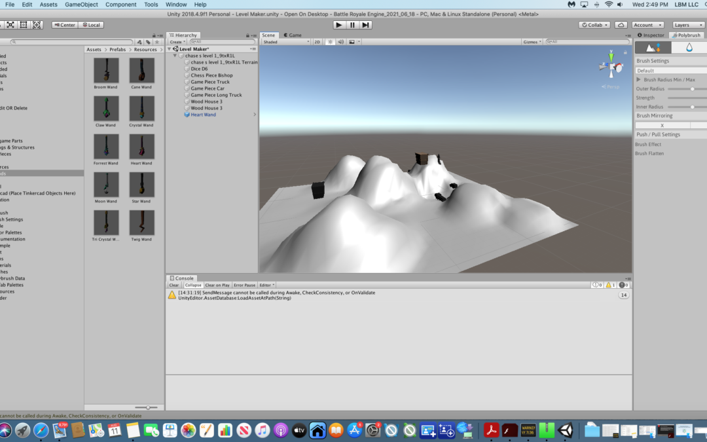Open the console Editor dropdown
Viewport: 707px width, 442px height.
267,285
